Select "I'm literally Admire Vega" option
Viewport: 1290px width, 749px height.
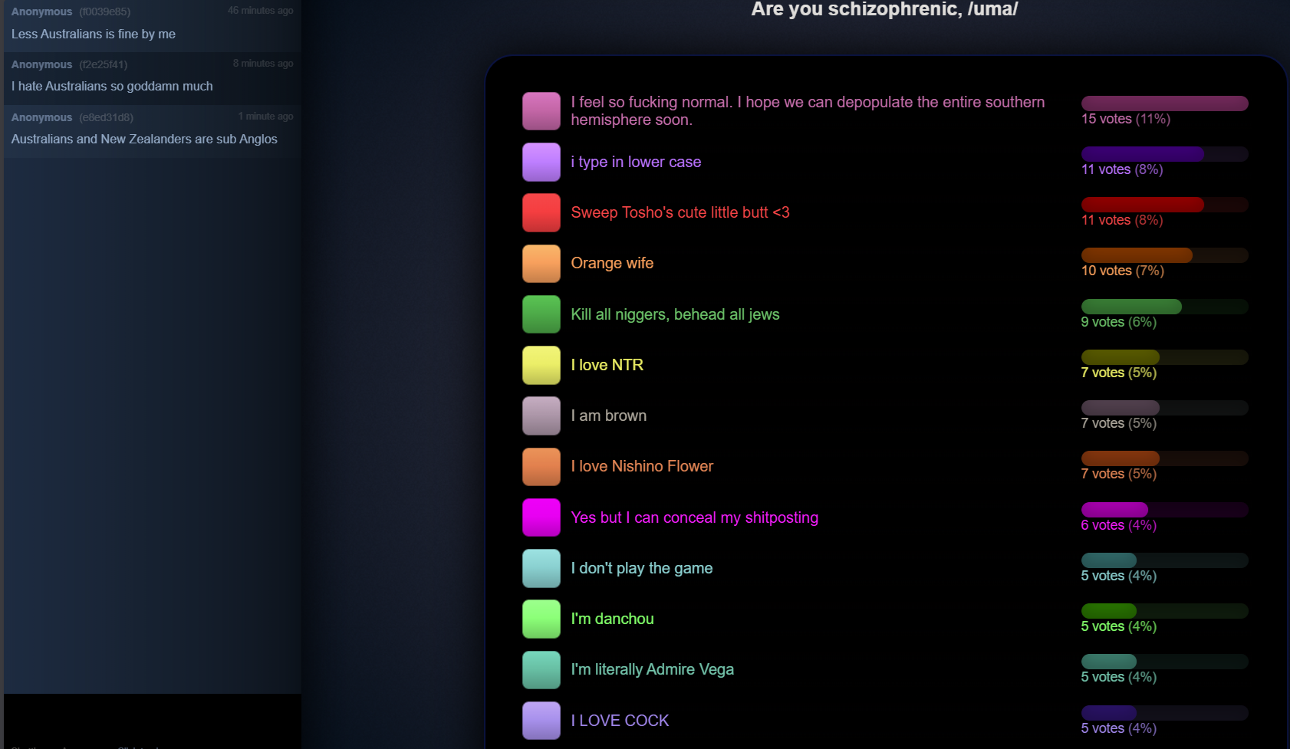pos(652,669)
